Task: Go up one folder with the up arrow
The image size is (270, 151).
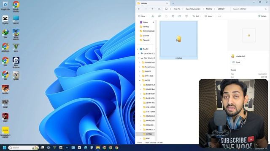Action: pyautogui.click(x=152, y=9)
